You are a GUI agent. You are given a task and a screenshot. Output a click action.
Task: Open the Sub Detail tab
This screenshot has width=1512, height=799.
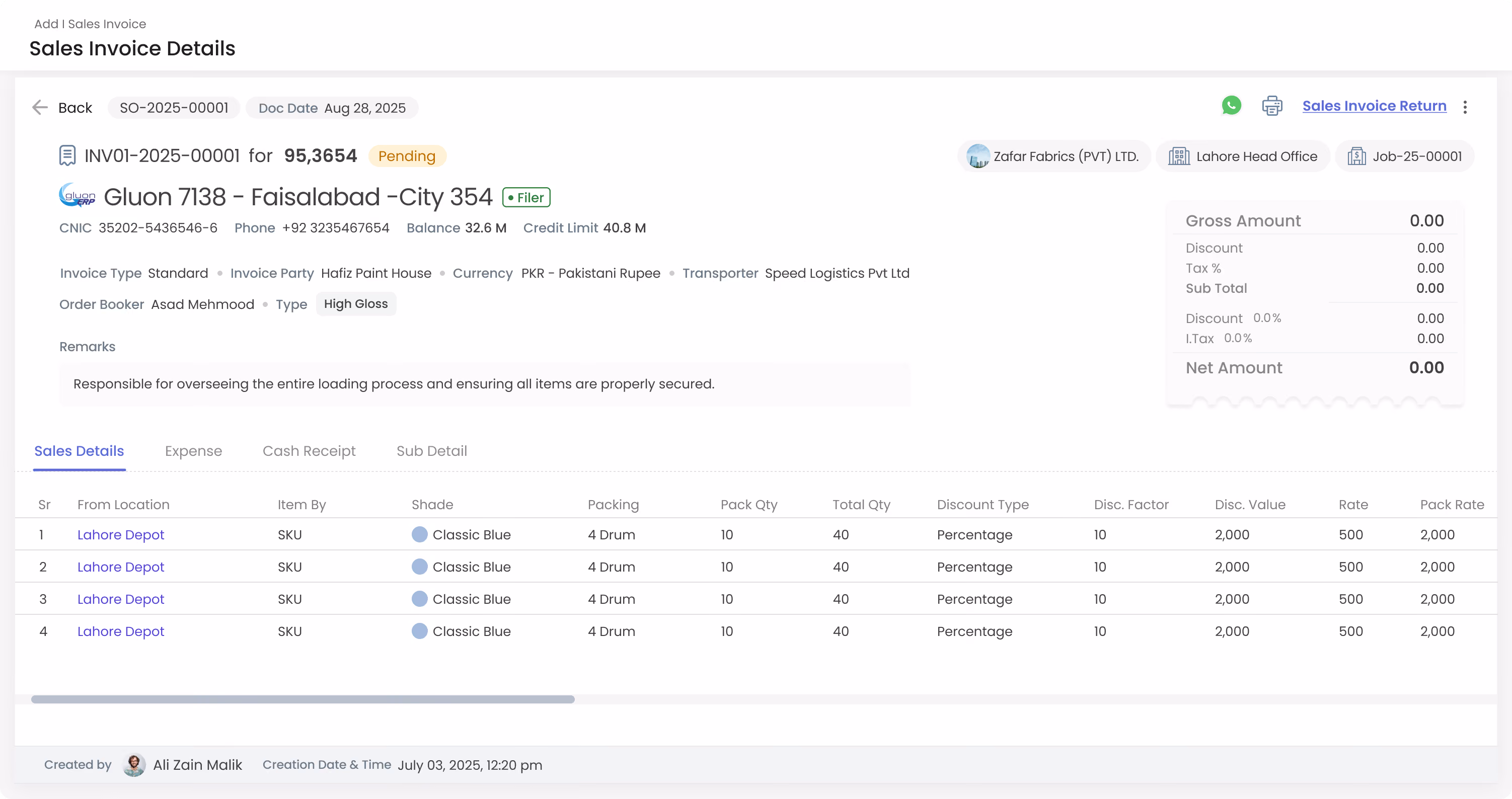[431, 450]
